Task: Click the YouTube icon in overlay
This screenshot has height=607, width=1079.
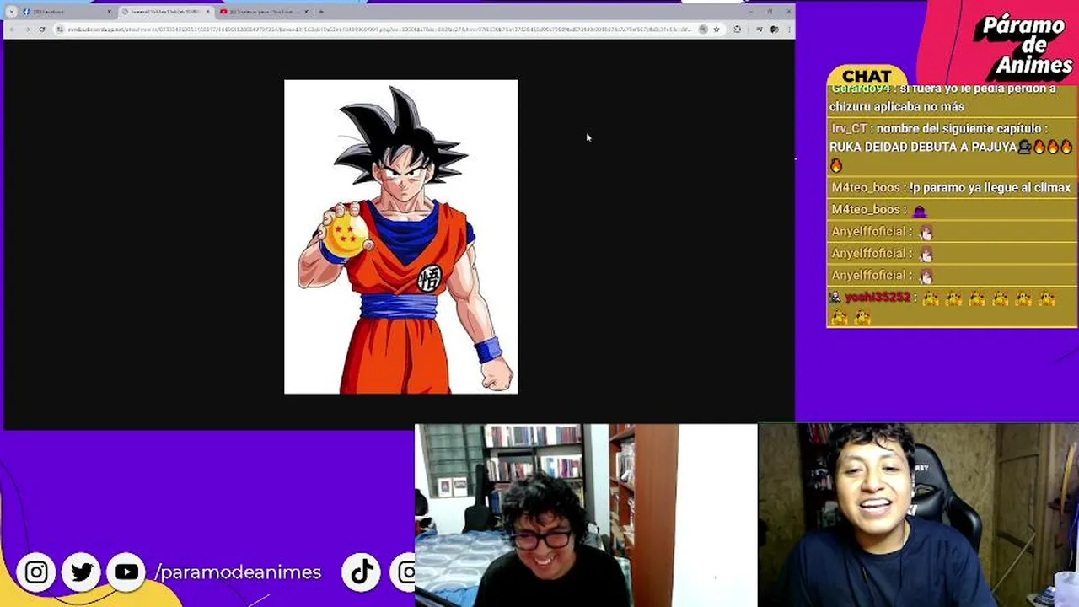Action: click(x=126, y=572)
